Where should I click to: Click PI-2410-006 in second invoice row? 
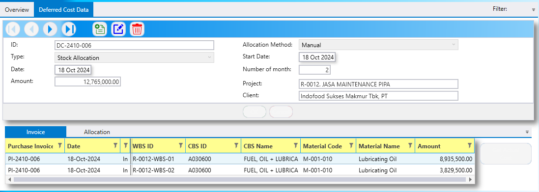[x=24, y=170]
